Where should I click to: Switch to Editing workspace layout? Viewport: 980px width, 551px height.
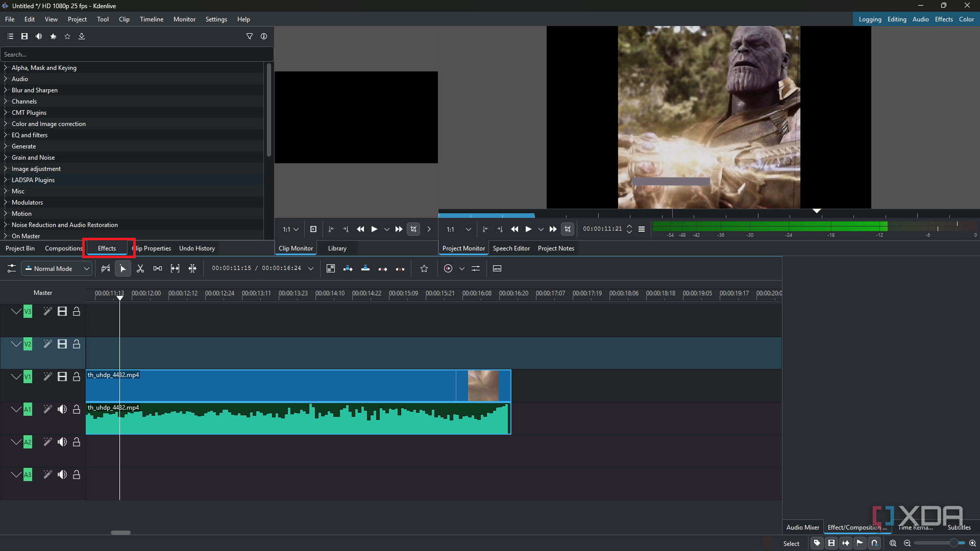click(897, 19)
